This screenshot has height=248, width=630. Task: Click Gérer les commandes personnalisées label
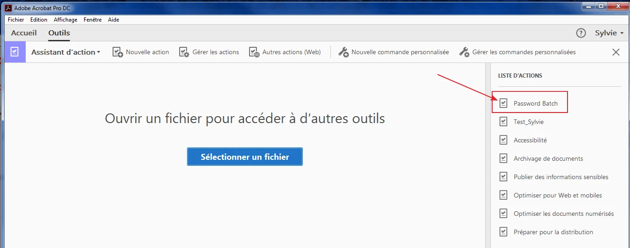coord(524,52)
